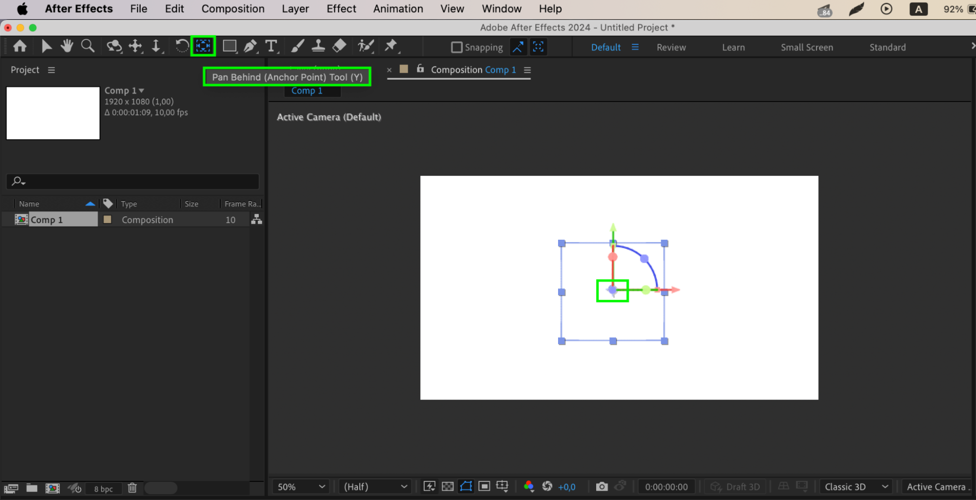Select the Hand tool
This screenshot has height=500, width=976.
pos(67,46)
